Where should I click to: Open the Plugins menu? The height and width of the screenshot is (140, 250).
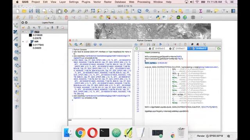[86, 2]
